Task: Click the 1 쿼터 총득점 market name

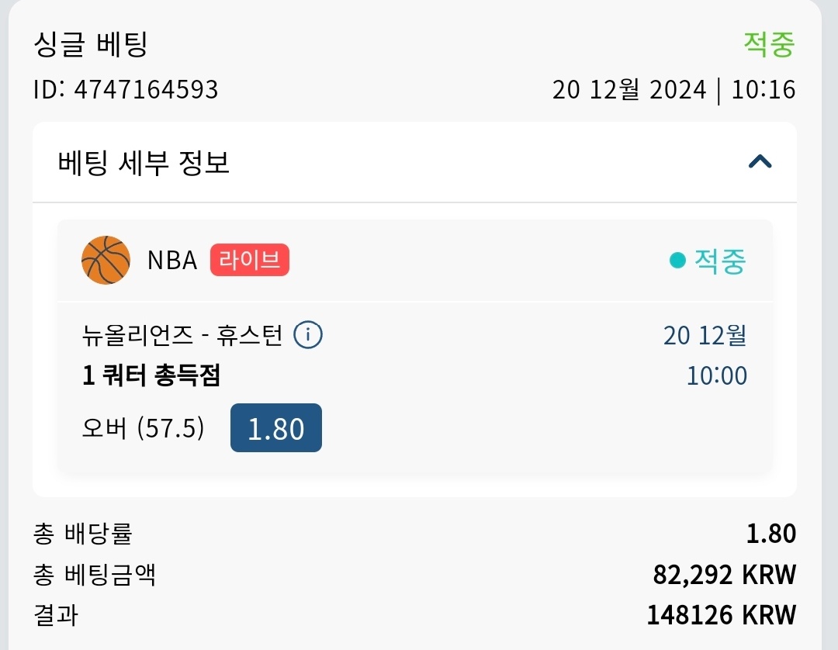Action: pos(151,376)
